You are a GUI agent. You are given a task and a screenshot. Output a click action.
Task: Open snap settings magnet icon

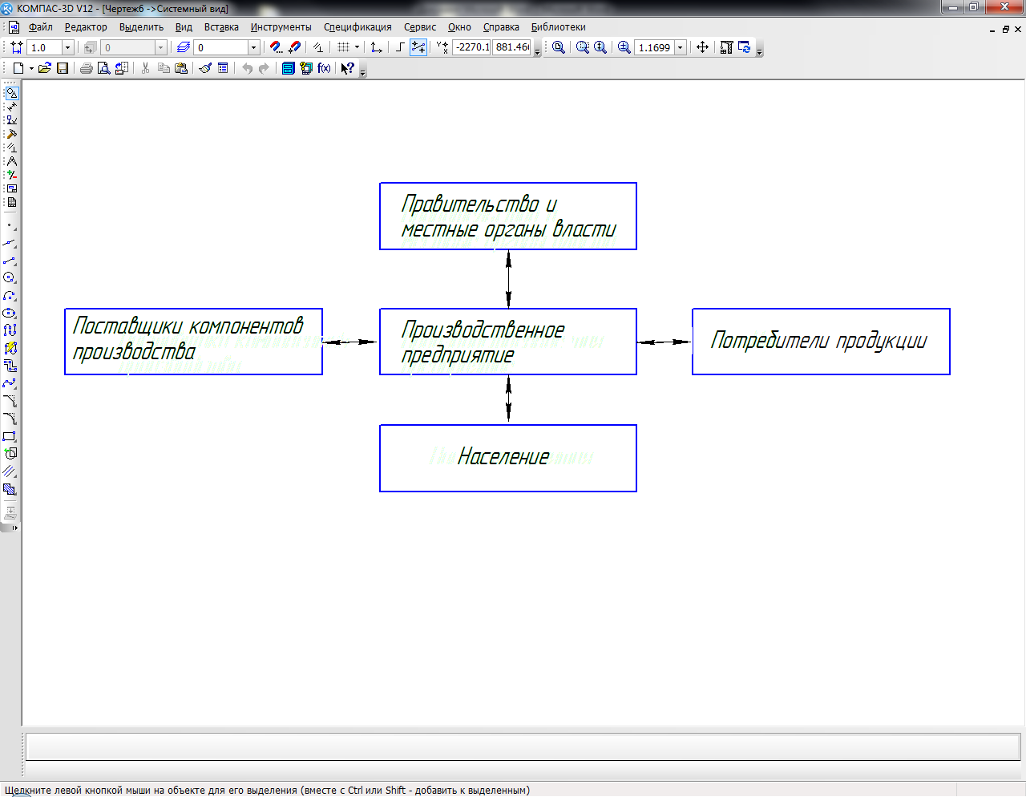276,47
